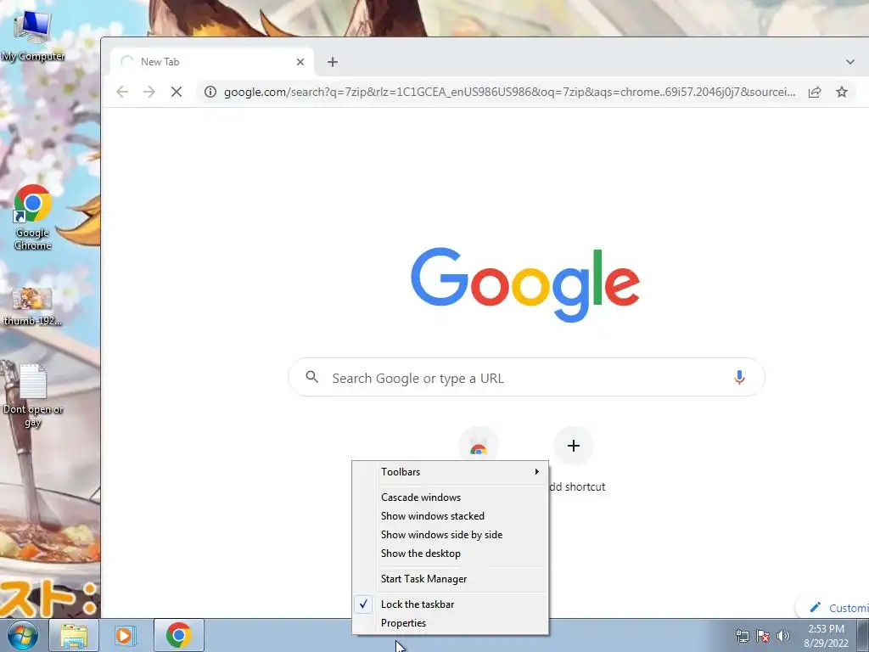
Task: Uncheck Lock the taskbar
Action: 450,604
